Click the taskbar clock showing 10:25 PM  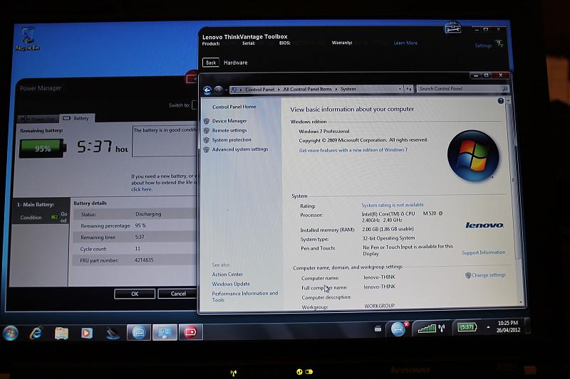(508, 326)
